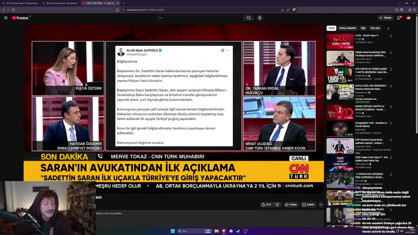Open options menu for %70 CHP'YE video
Image resolution: width=418 pixels, height=235 pixels.
pyautogui.click(x=391, y=70)
